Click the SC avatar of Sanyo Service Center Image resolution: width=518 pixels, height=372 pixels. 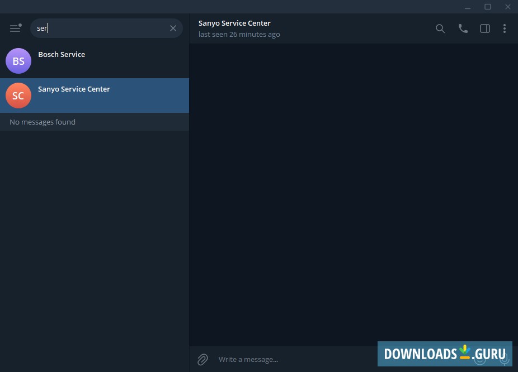click(x=18, y=96)
